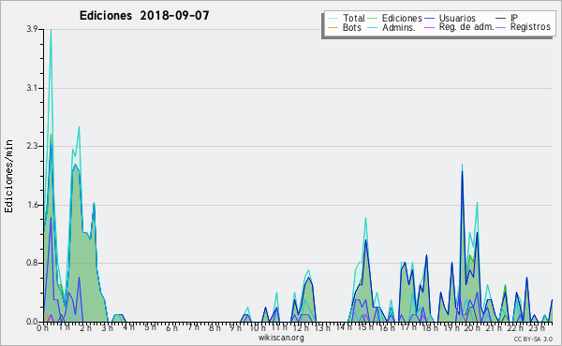Click the Usuarios spike before 20 h
Screen dimensions: 562x346
click(463, 172)
